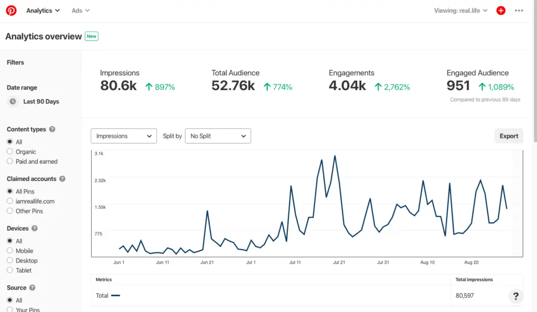Click the clock icon beside Last 90 Days
Screen dimensions: 537x312
13,101
